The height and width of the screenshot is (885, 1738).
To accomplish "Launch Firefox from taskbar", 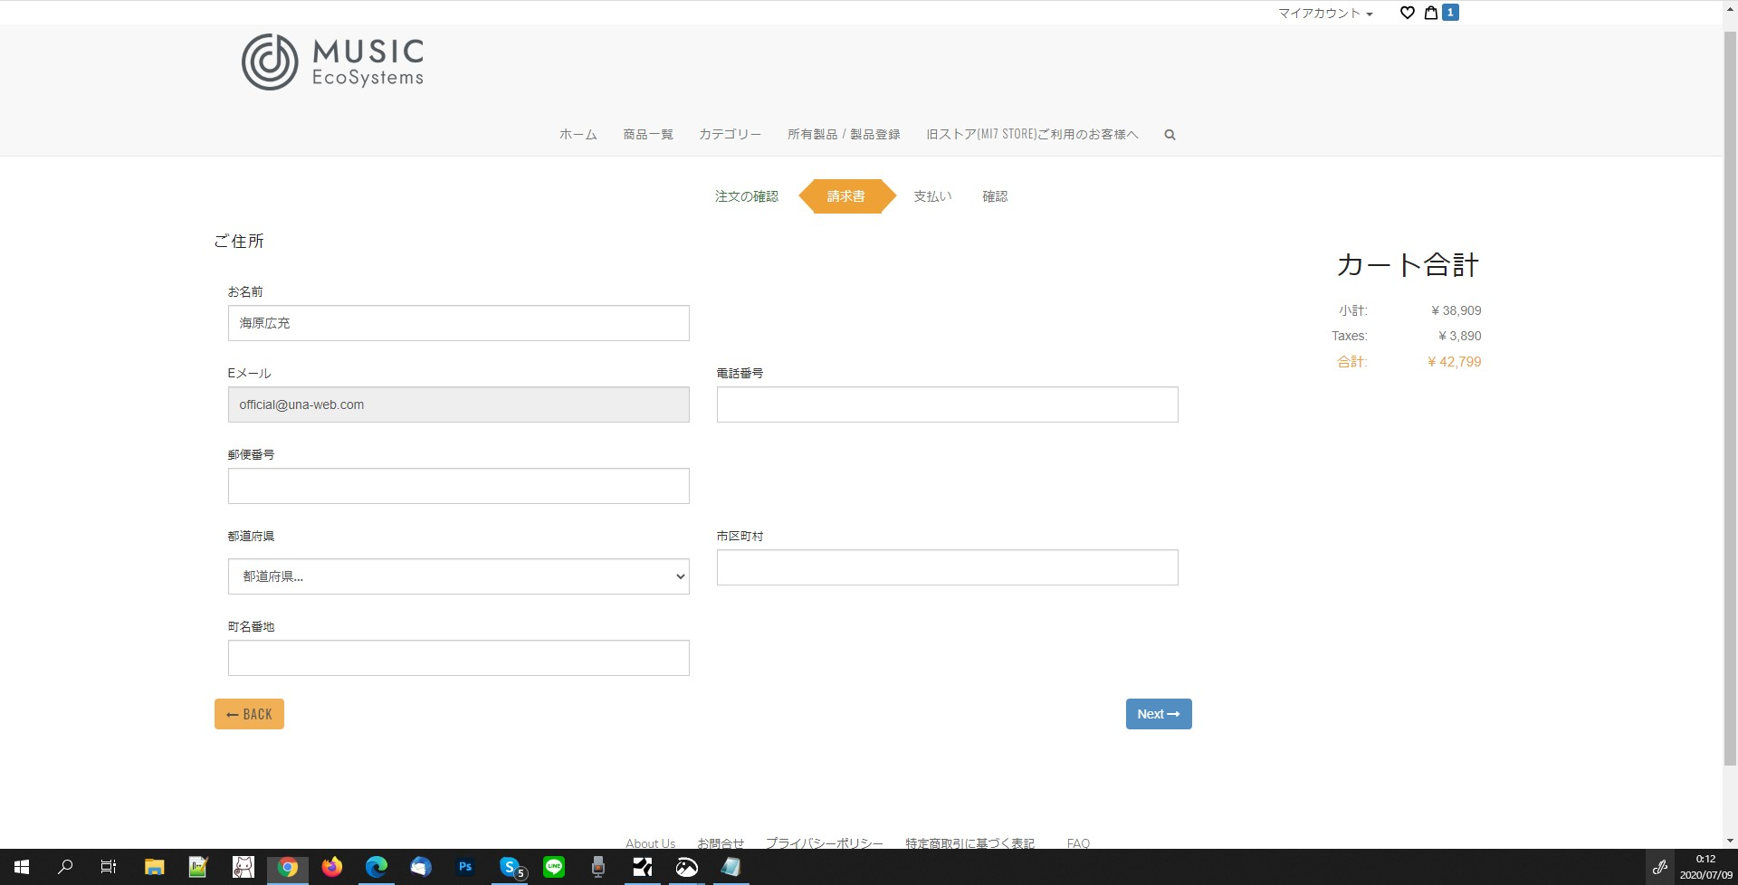I will (x=332, y=867).
